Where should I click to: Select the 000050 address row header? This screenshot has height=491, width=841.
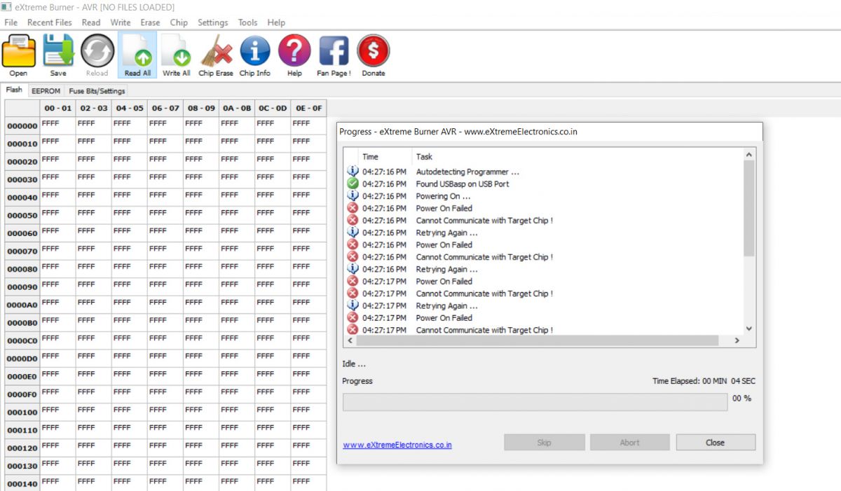pos(22,216)
